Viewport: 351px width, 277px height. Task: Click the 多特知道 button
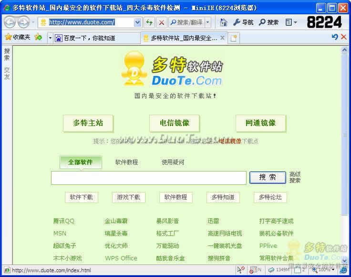[223, 197]
